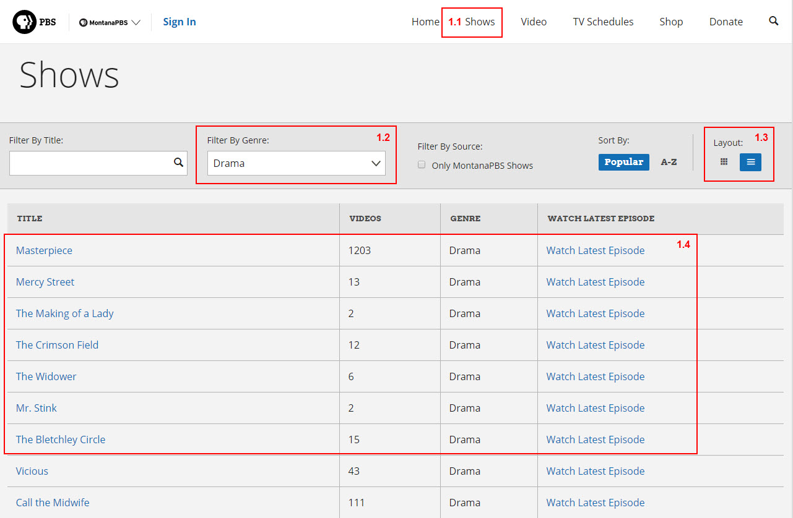Go to Home in the navigation
This screenshot has width=793, height=518.
point(425,22)
